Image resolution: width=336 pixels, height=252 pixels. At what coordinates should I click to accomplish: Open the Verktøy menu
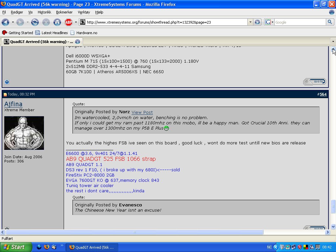click(84, 12)
